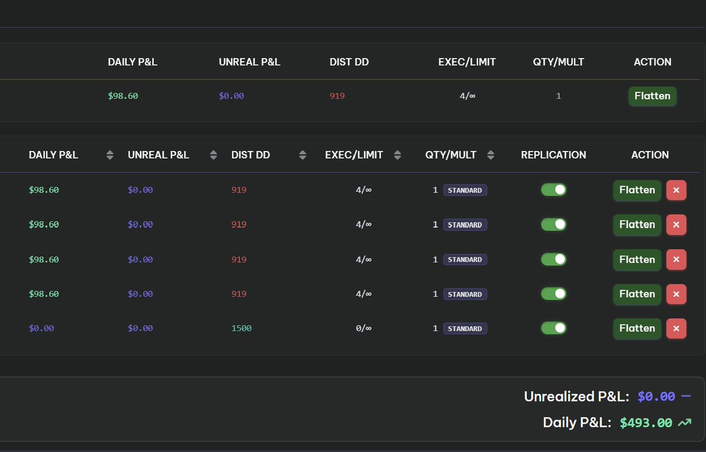Click the Unrealized P&L $0.00 footer value
The height and width of the screenshot is (452, 706).
(656, 397)
